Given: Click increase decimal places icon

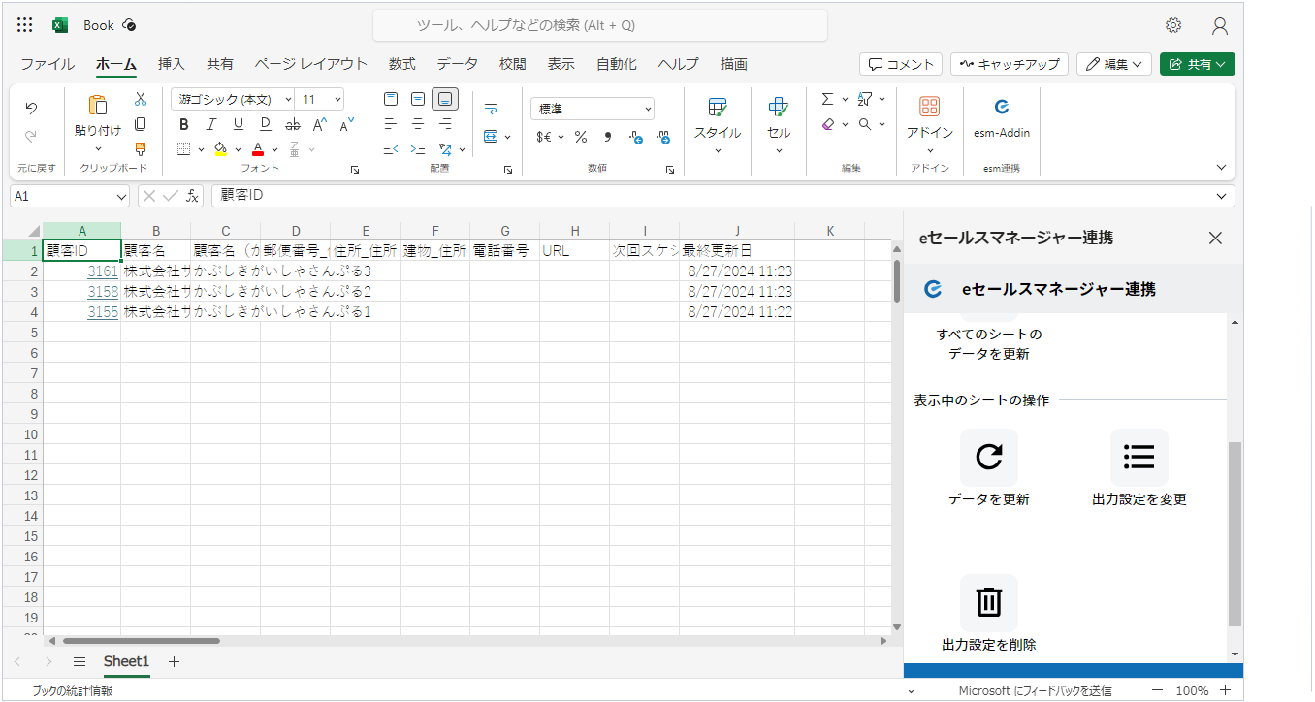Looking at the screenshot, I should [663, 137].
